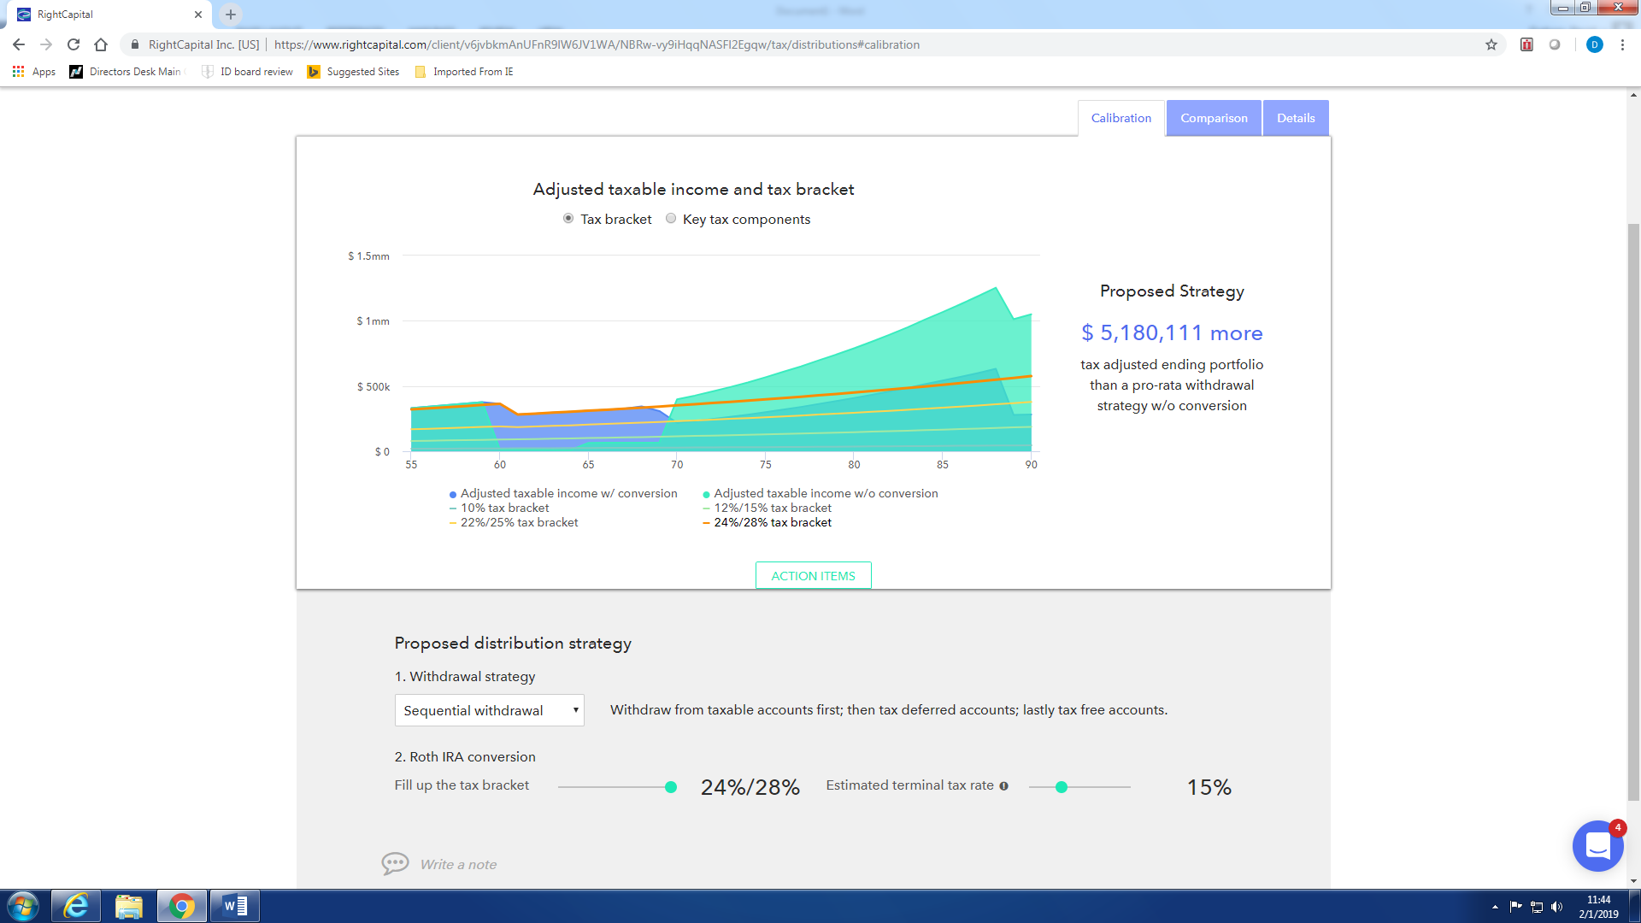This screenshot has width=1641, height=923.
Task: Click the volume speaker tray icon
Action: pos(1556,907)
